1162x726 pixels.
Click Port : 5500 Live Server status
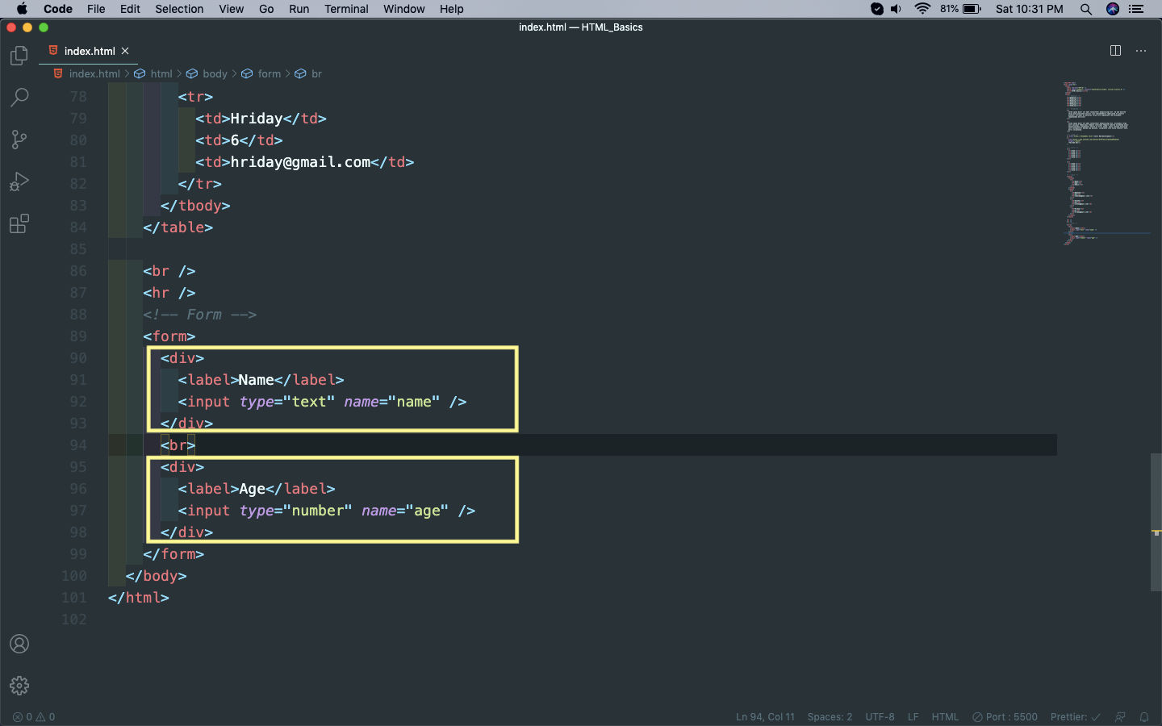[1005, 716]
